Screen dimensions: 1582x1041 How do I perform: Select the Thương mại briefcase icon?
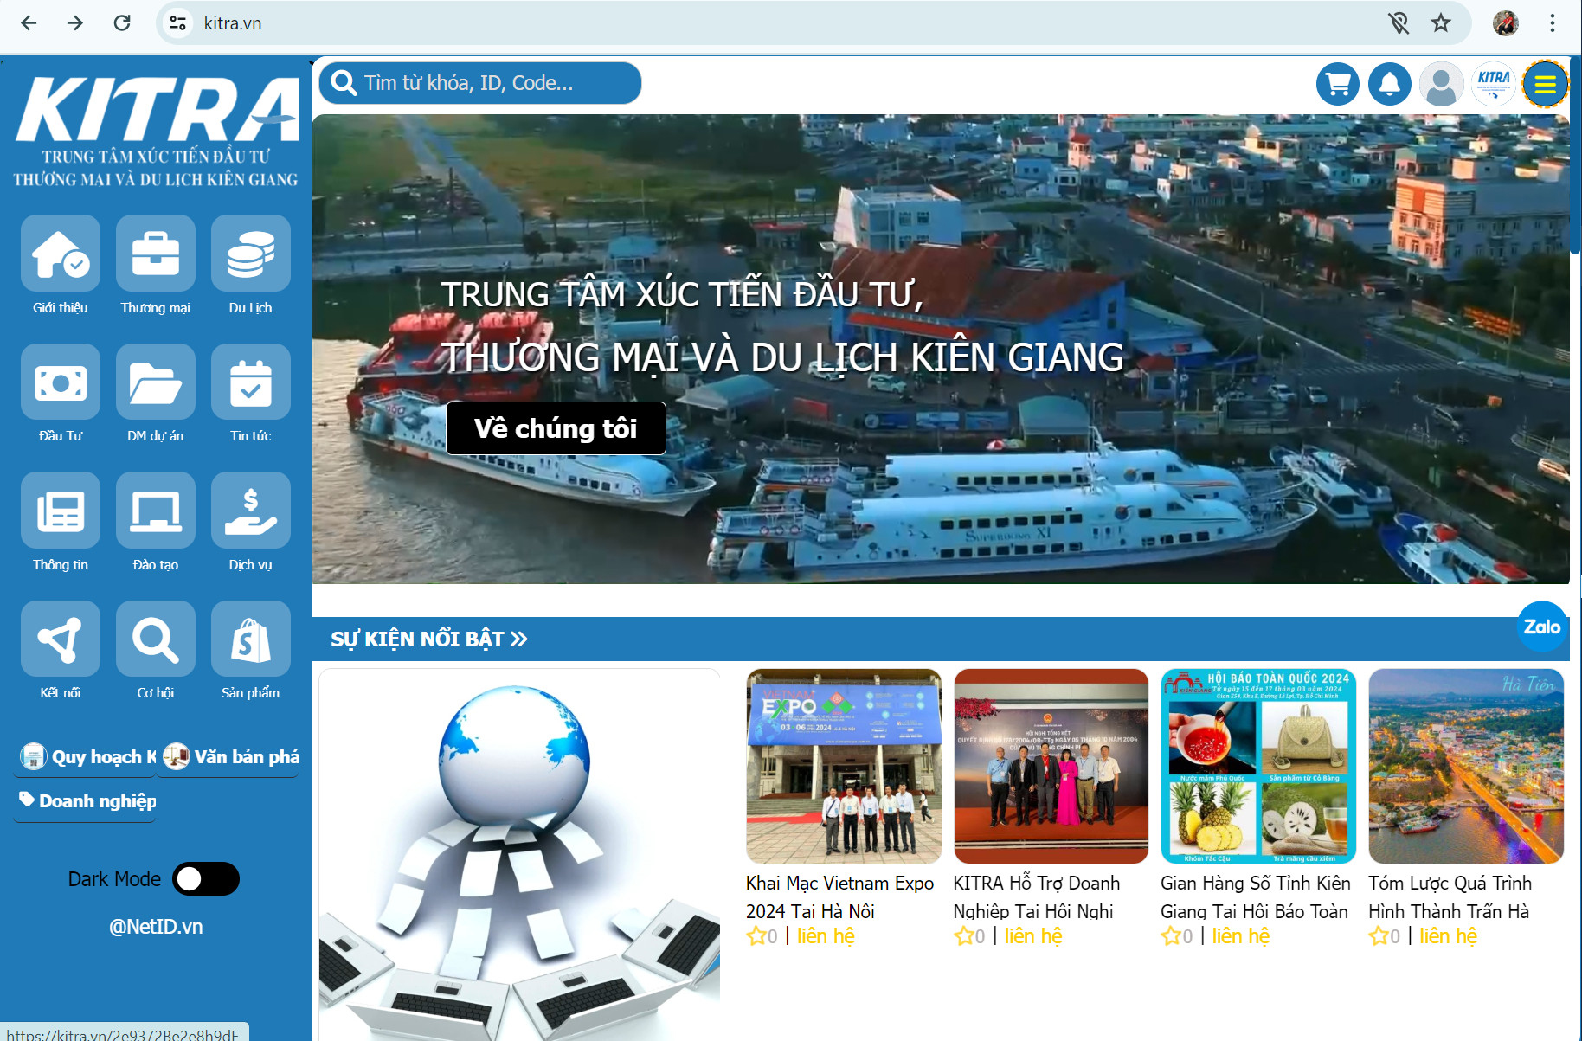[156, 254]
